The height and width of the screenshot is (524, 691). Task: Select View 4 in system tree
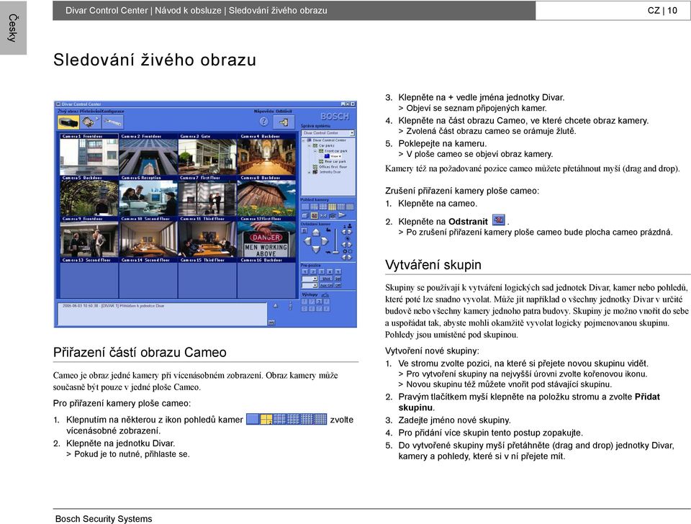[x=333, y=156]
